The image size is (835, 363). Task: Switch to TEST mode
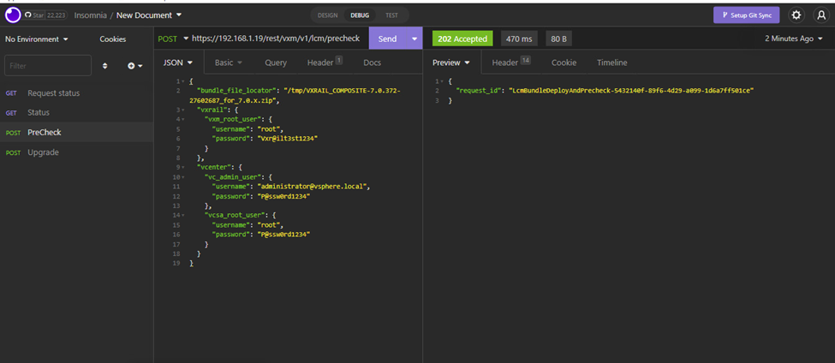tap(391, 15)
